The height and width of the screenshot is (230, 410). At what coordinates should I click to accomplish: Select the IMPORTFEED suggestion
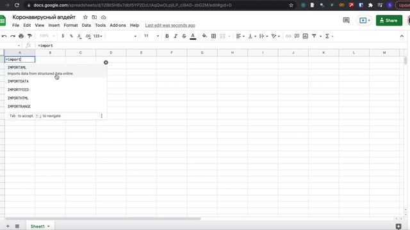[56, 89]
